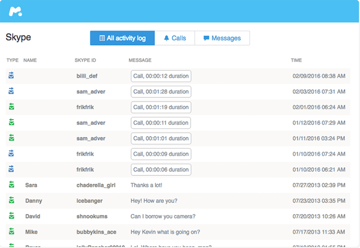360x248 pixels.
Task: Click the time 02/09/2016 08:38 AM
Action: (x=319, y=76)
